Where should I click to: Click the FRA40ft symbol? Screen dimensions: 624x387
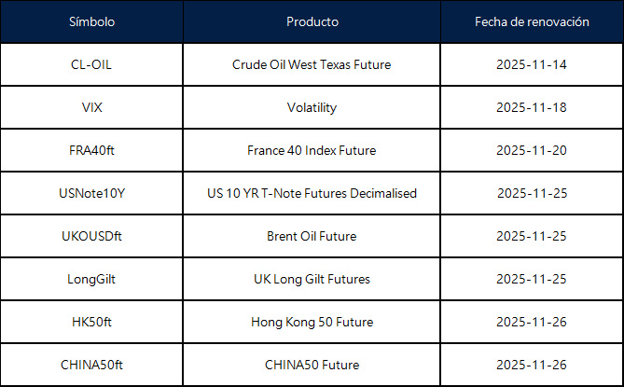(x=91, y=150)
